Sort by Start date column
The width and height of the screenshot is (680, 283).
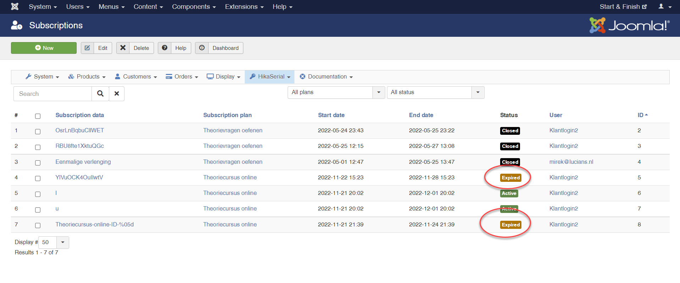point(331,115)
